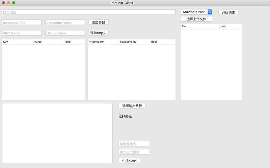Click the headerValue column header
The height and width of the screenshot is (168, 270).
134,42
